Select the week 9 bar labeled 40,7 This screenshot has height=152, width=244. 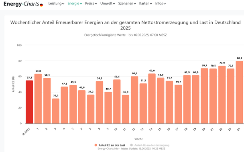pos(108,107)
